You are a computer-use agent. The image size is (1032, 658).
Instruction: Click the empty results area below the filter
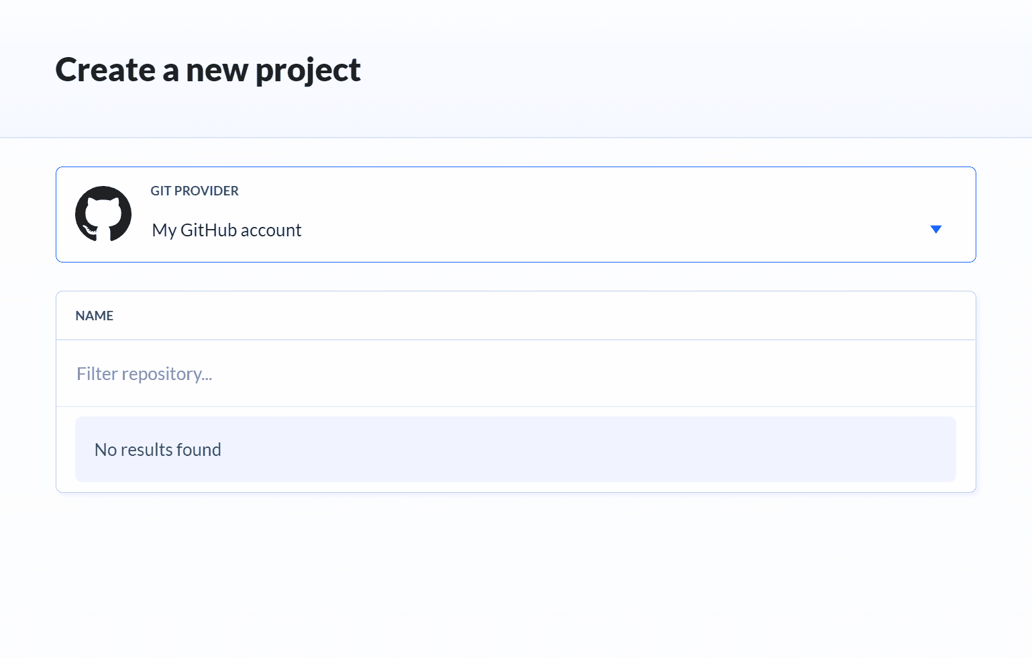coord(515,449)
